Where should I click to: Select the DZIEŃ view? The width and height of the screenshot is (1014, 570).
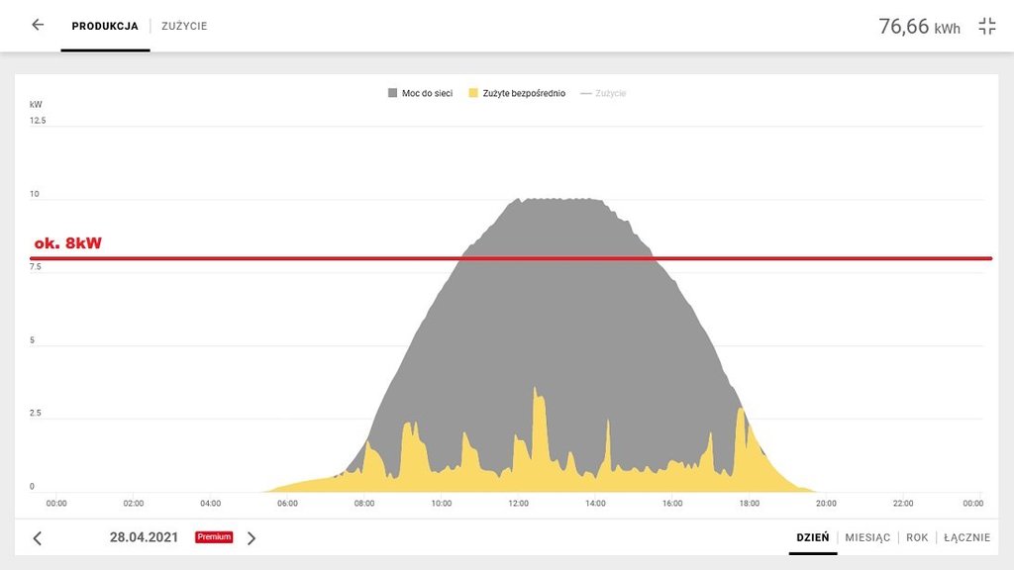[812, 537]
